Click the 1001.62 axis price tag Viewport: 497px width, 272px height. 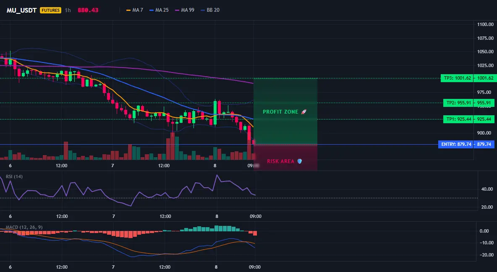[x=485, y=78]
